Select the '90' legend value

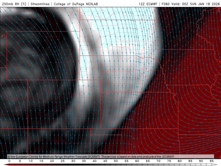[201, 161]
